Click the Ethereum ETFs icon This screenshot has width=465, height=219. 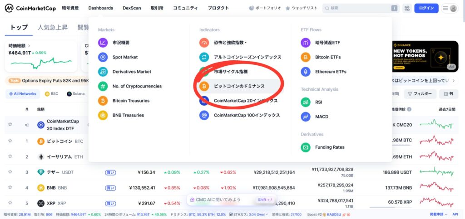point(306,72)
